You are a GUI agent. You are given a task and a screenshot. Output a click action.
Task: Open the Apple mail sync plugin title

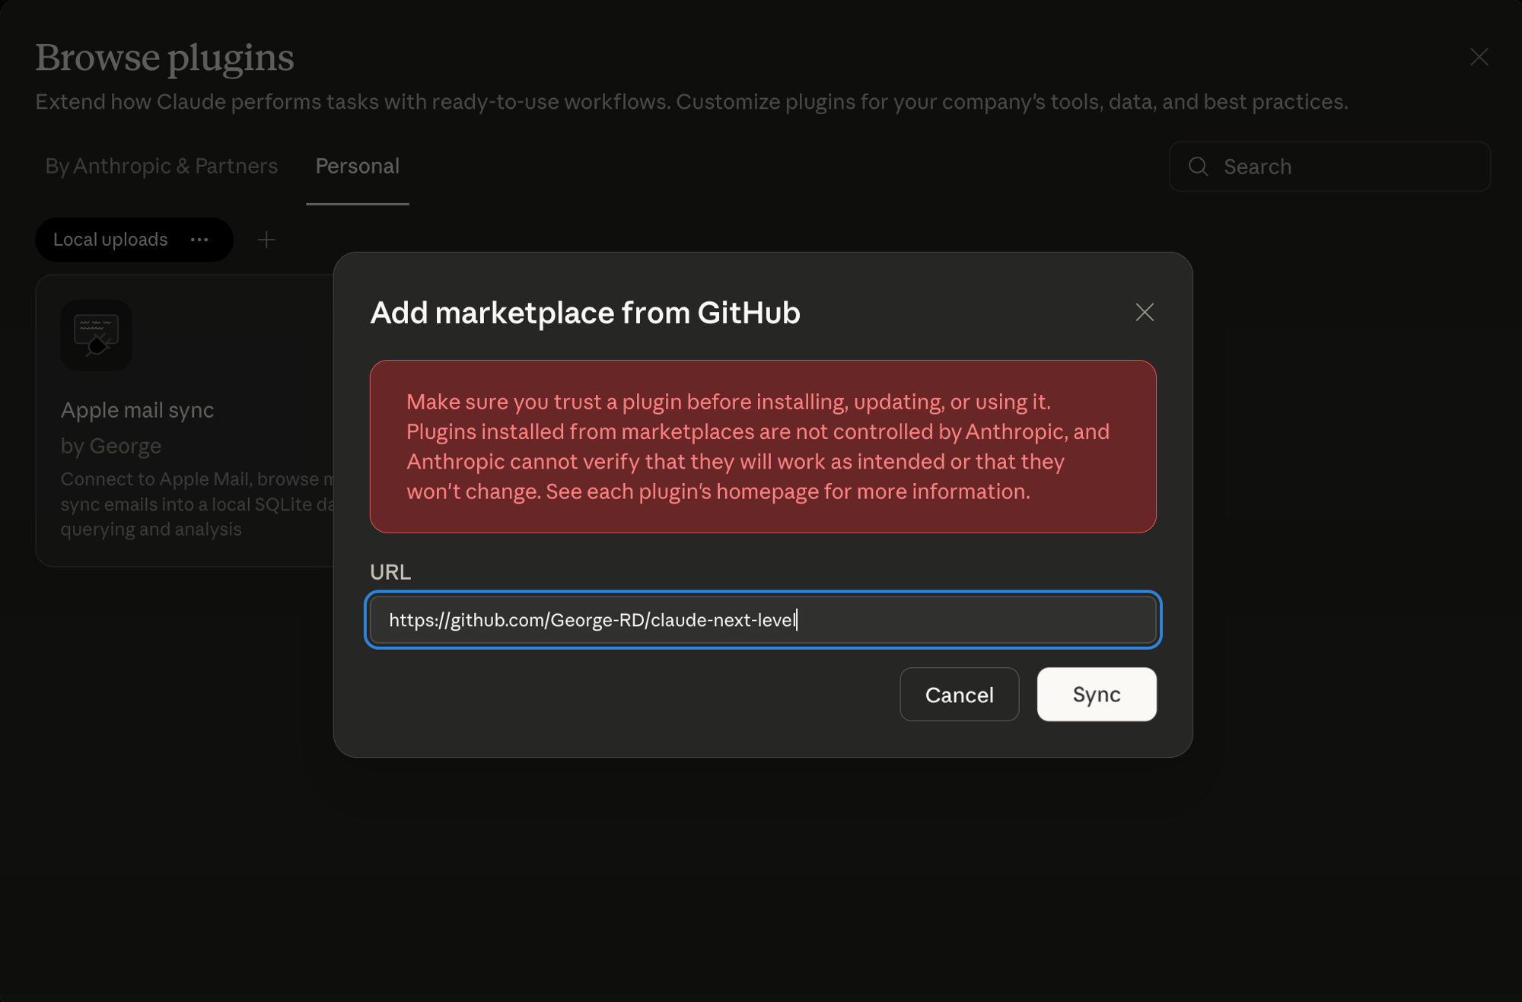point(138,410)
